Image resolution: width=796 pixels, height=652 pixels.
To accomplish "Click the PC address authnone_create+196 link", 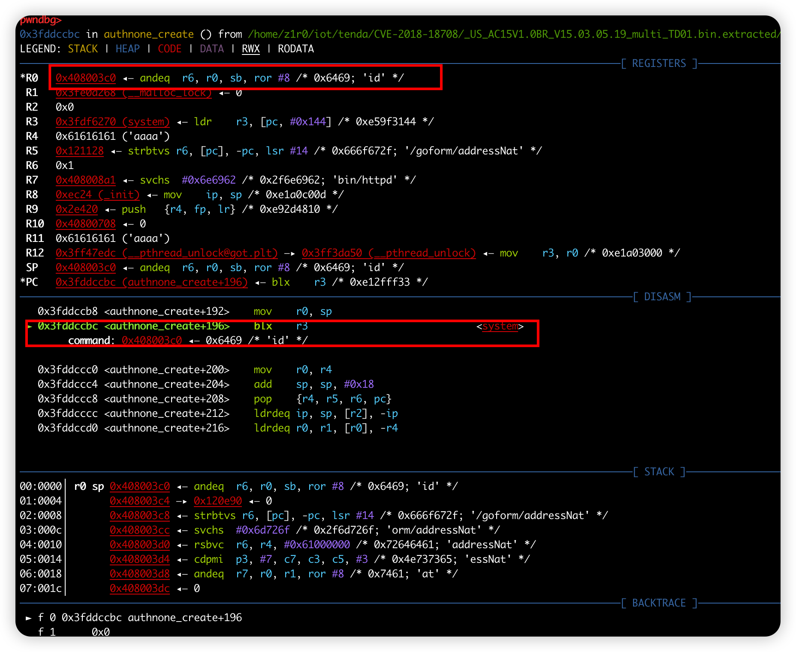I will [151, 282].
